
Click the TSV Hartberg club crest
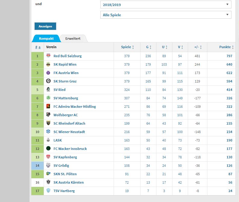tap(48, 191)
